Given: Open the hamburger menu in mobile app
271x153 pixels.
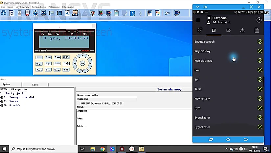Looking at the screenshot, I should tap(198, 20).
